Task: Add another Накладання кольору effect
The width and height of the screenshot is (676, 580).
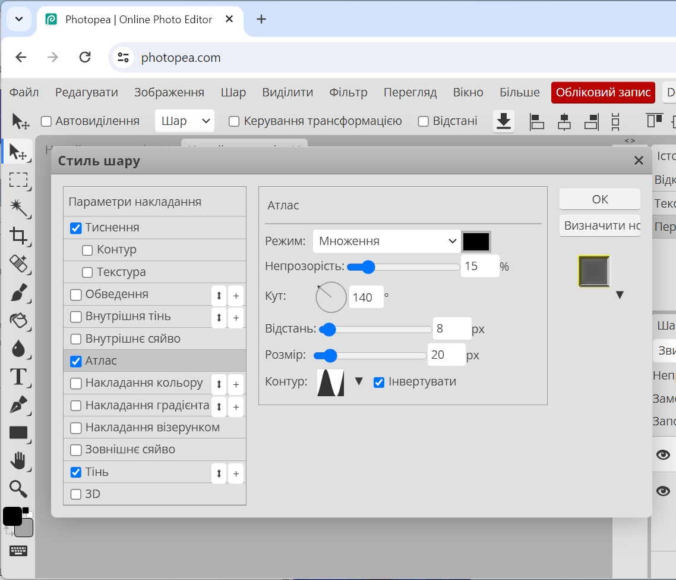Action: click(x=236, y=384)
